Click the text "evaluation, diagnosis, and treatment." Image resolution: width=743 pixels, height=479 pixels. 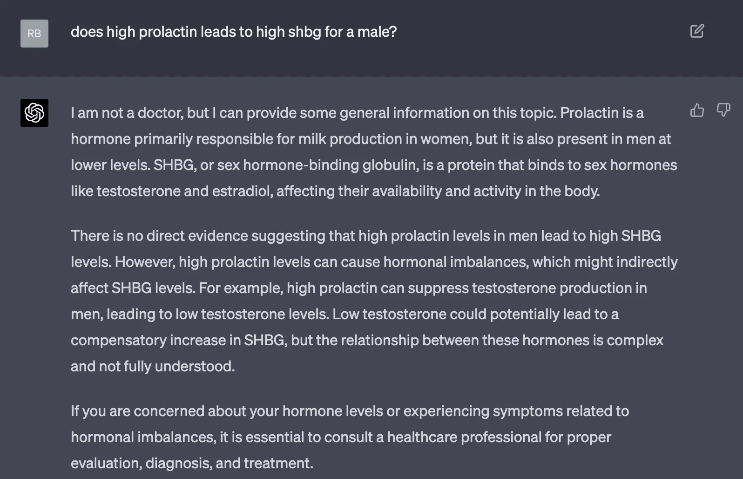pos(192,463)
